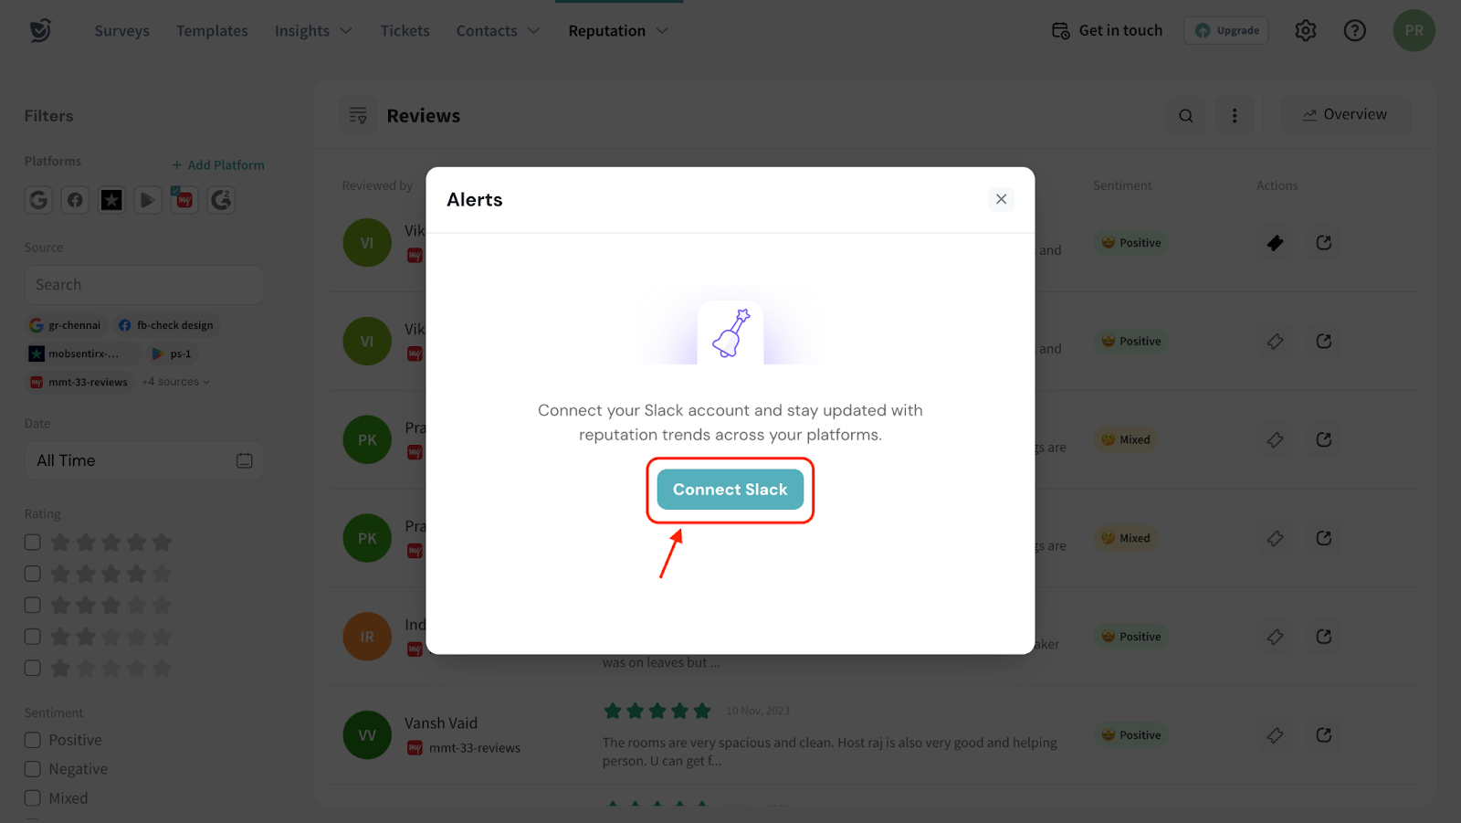The image size is (1461, 823).
Task: Enable the Negative sentiment filter
Action: coord(33,769)
